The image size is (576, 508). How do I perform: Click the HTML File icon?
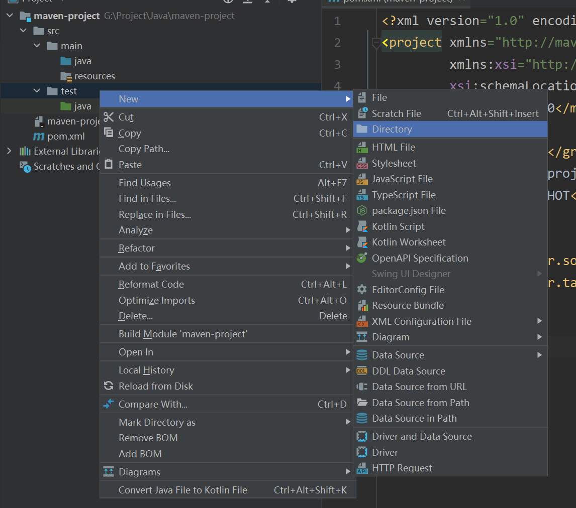tap(362, 148)
